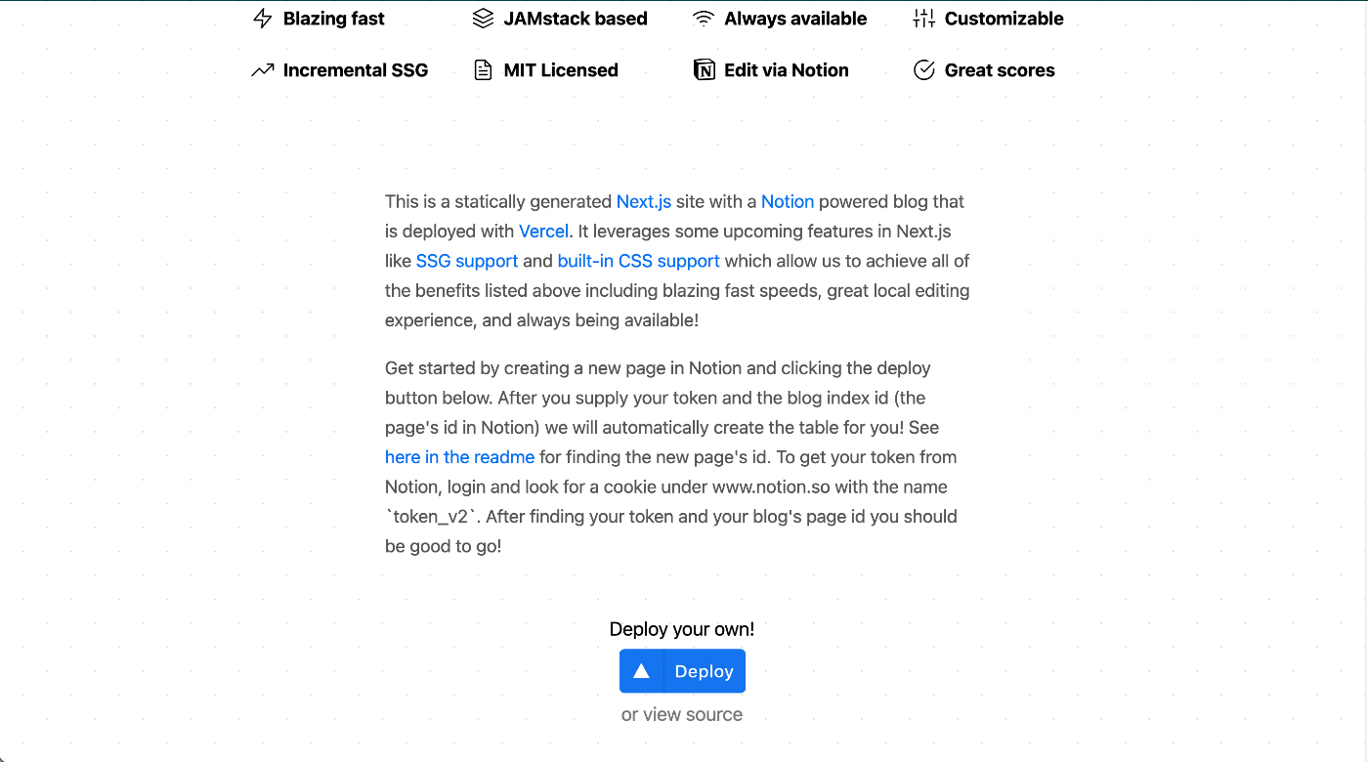Click the Notion logo icon
This screenshot has width=1368, height=762.
704,70
